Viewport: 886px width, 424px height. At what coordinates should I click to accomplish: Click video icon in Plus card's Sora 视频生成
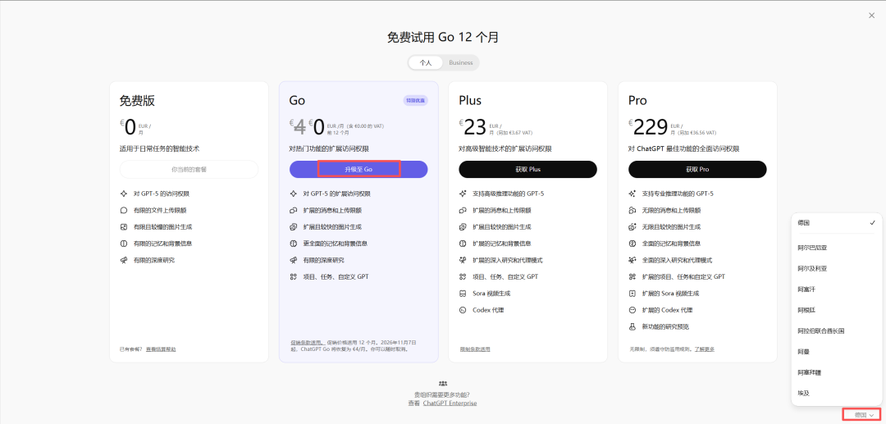463,294
